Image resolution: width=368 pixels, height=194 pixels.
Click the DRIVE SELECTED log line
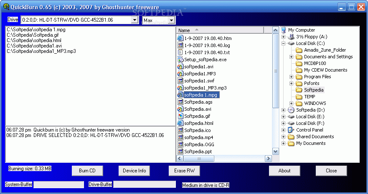point(85,135)
